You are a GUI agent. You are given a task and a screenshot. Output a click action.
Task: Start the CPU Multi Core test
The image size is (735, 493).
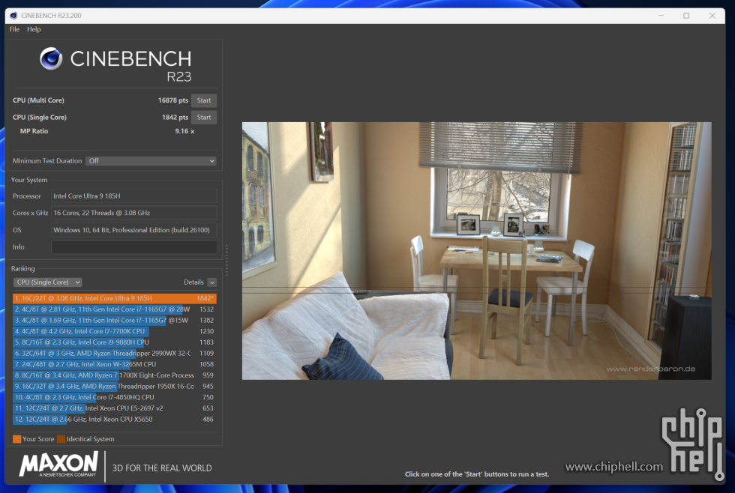click(204, 100)
